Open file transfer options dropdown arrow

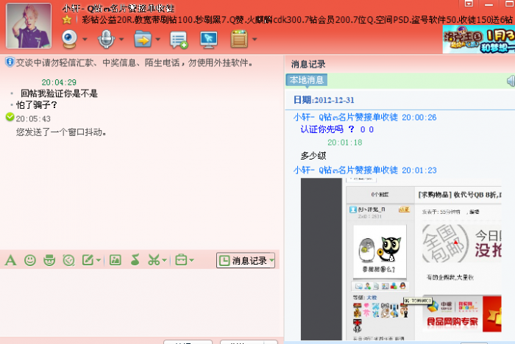coord(158,39)
